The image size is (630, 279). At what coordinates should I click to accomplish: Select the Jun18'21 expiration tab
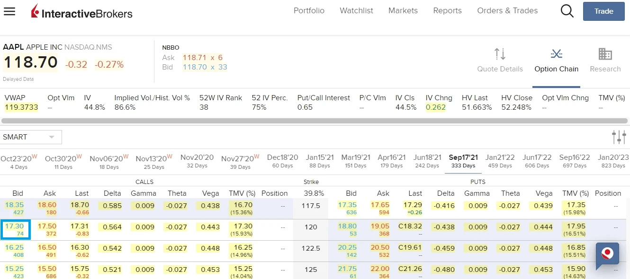(427, 161)
